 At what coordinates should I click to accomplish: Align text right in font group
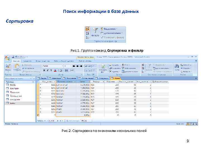coord(81,66)
